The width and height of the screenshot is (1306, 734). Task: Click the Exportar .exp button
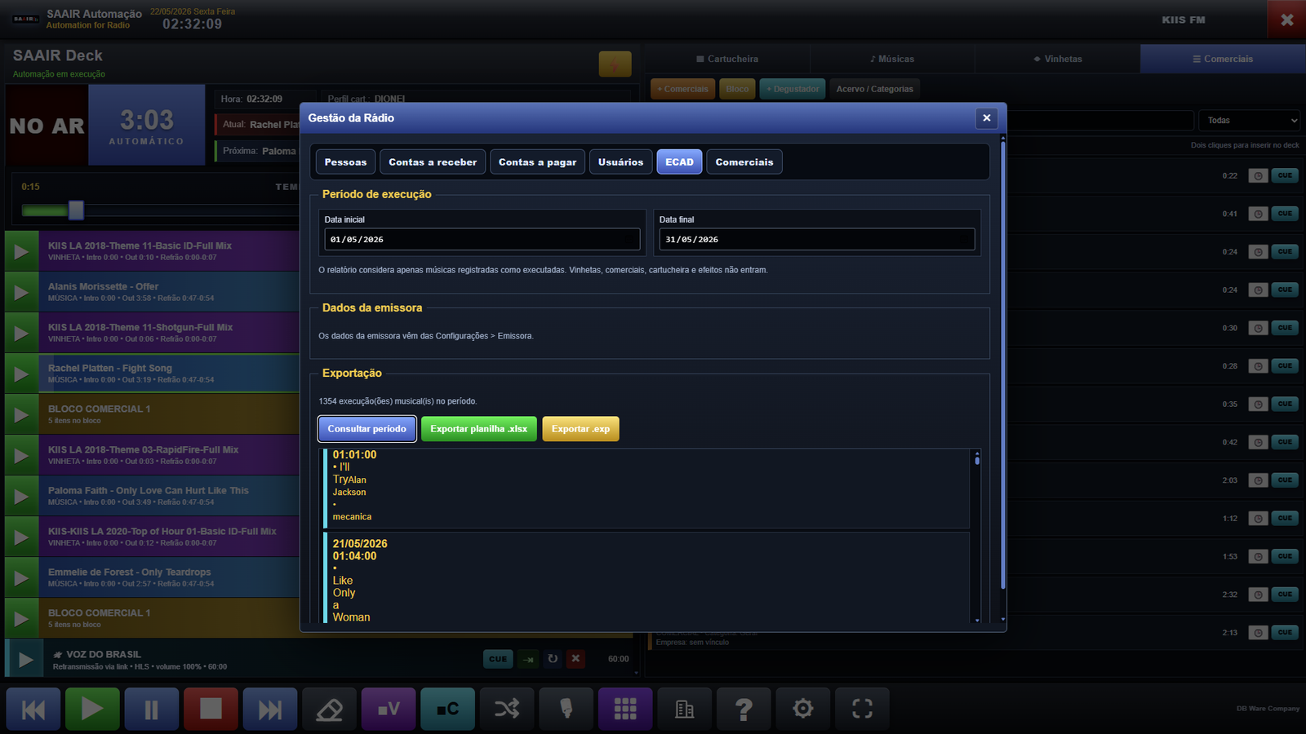[580, 429]
